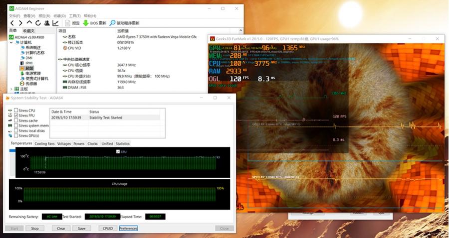Go back using the AIDA64 toolbar arrow
Screen dimensions: 449x238
coord(12,23)
